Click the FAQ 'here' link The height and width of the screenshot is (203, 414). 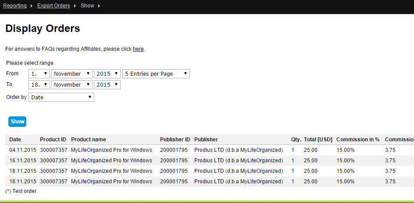pyautogui.click(x=138, y=49)
